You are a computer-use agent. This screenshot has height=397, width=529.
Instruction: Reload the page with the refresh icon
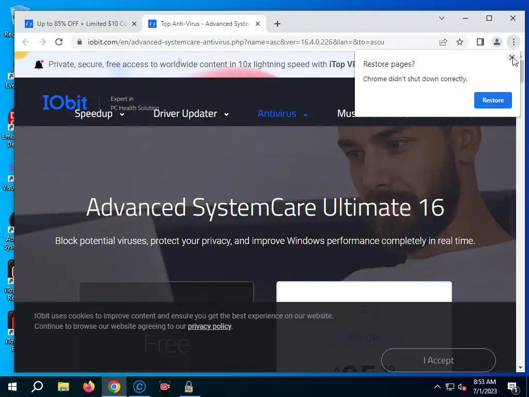[59, 42]
